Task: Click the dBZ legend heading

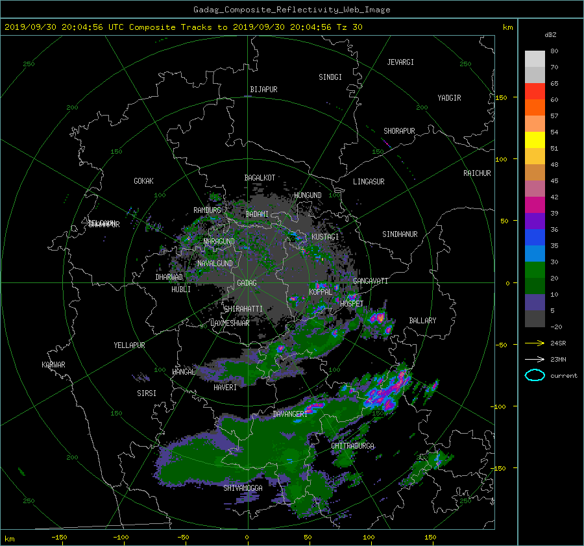Action: (x=550, y=35)
